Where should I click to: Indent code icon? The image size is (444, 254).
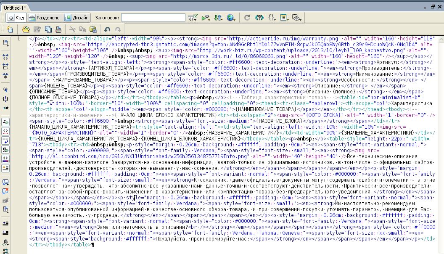tap(5, 224)
